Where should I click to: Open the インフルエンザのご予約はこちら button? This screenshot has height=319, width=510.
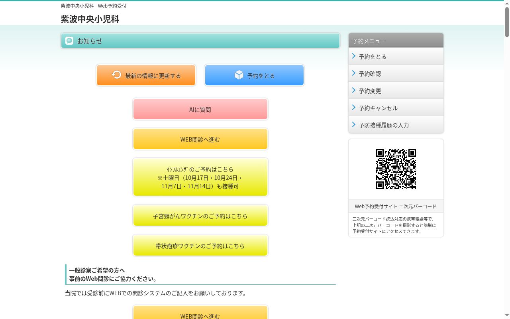[x=200, y=177]
